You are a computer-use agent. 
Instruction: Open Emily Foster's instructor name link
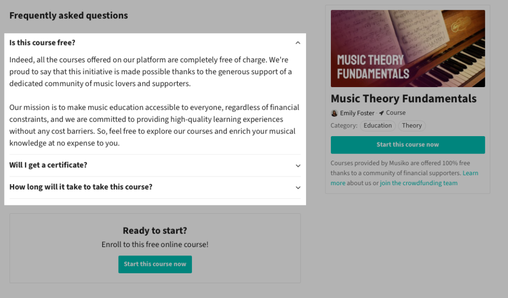pos(357,113)
